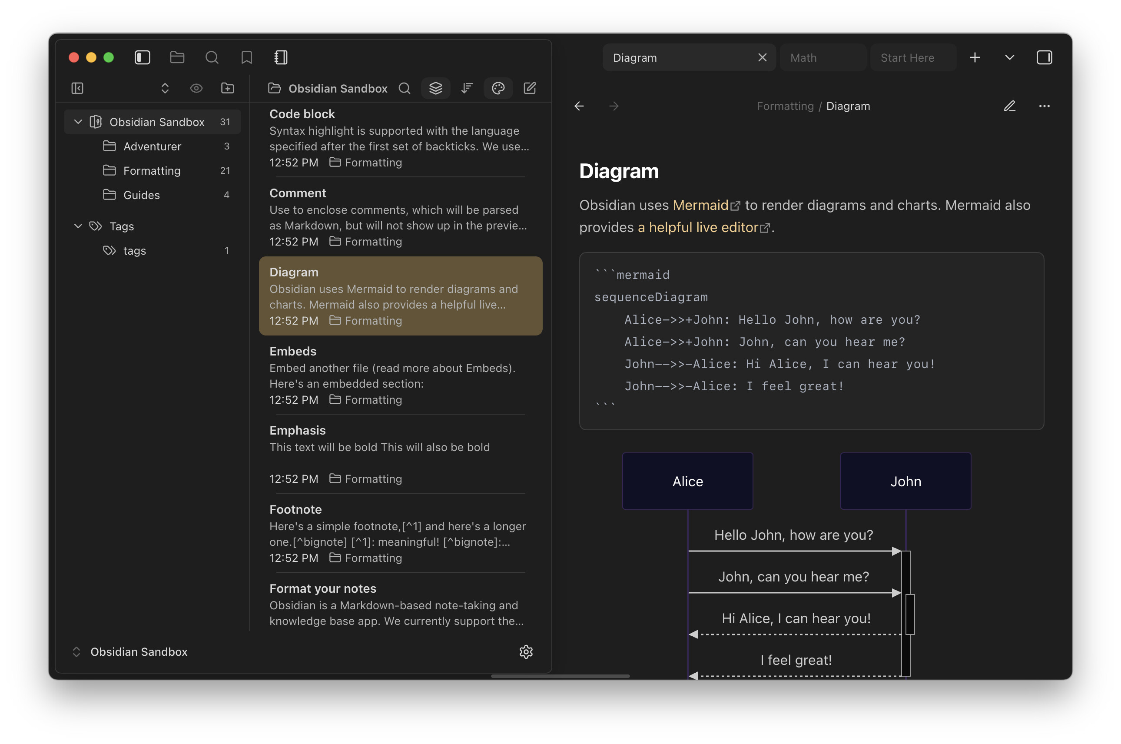This screenshot has height=744, width=1121.
Task: Open the bookmarks icon
Action: click(x=246, y=57)
